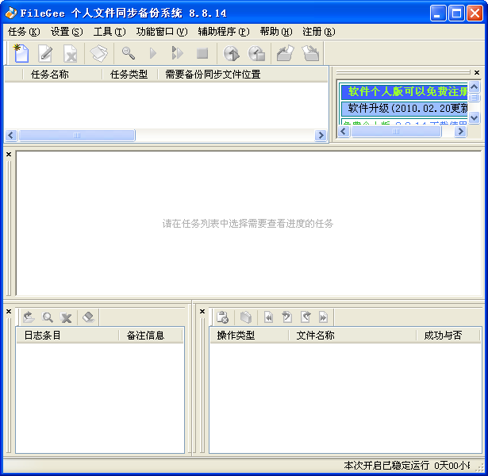Open the 任务(K) menu

tap(24, 32)
